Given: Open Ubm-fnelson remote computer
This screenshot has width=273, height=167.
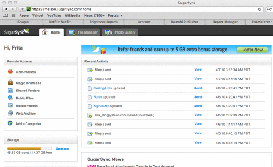Looking at the screenshot, I should click(x=26, y=72).
